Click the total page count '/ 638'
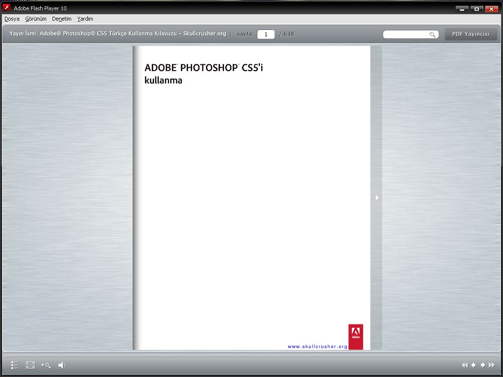Screen dimensions: 503x377 click(287, 34)
